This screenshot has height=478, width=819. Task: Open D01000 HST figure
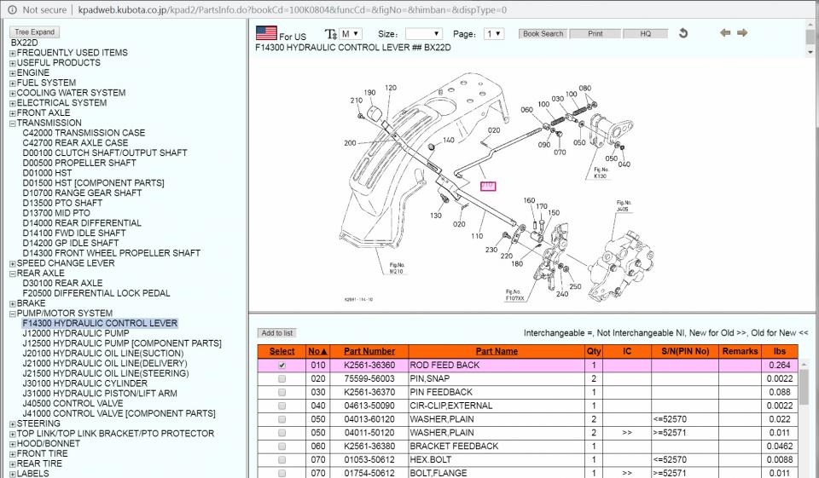pos(47,173)
